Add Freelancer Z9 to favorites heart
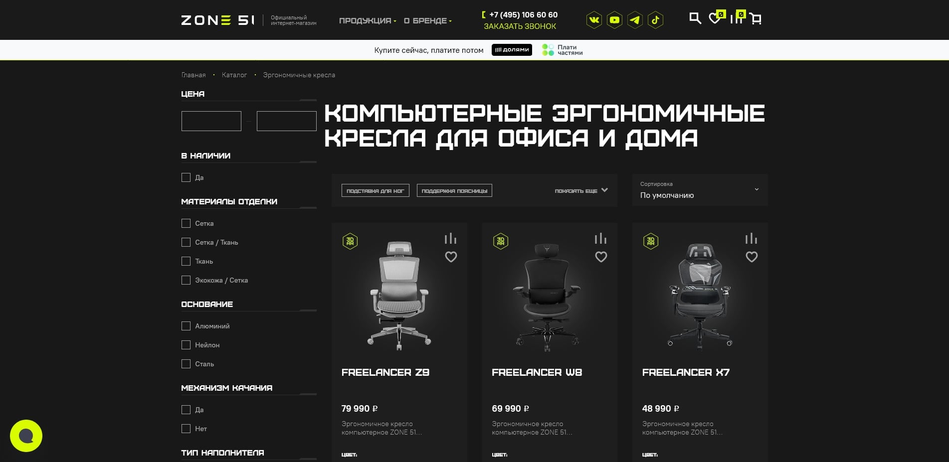949x462 pixels. pos(451,257)
